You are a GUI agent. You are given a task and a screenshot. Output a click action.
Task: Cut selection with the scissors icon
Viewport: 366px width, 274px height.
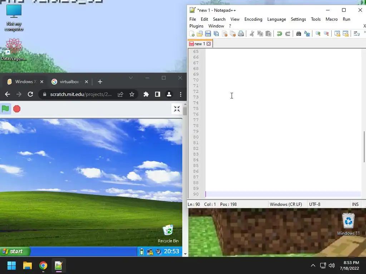[x=252, y=34]
